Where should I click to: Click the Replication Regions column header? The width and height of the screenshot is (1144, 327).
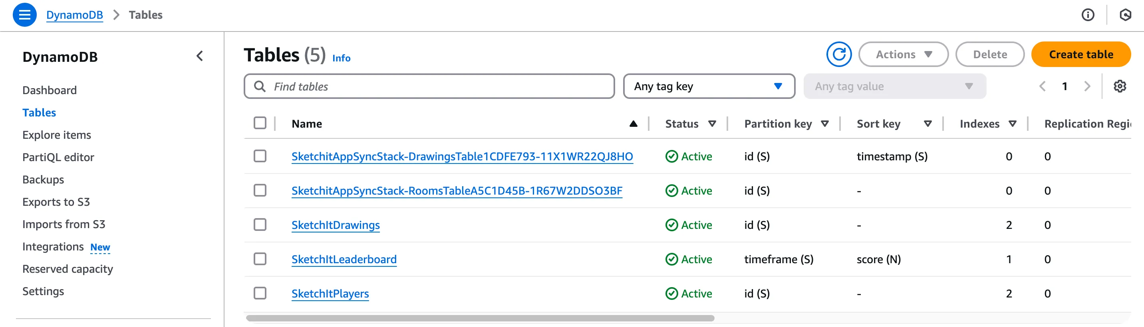(1087, 124)
